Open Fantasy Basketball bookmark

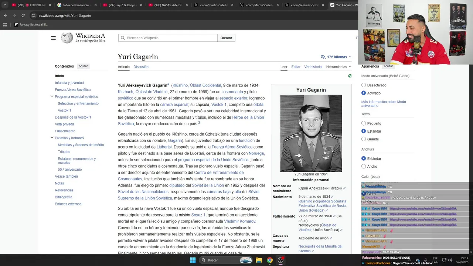pyautogui.click(x=31, y=25)
